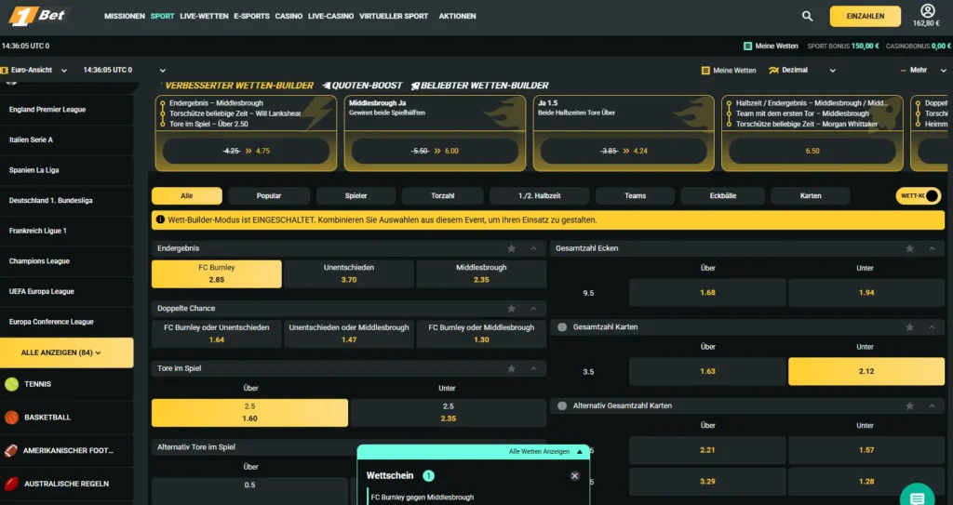Select the Australian rules ball icon

coord(11,484)
